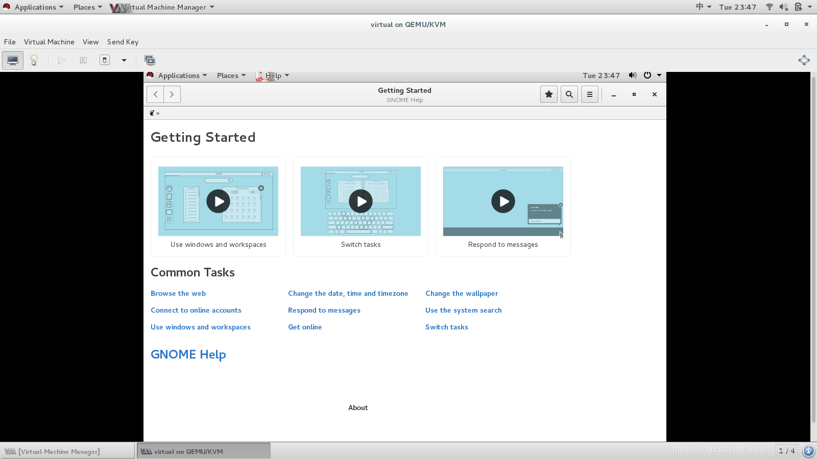Pause the virtual machine
817x459 pixels.
(x=83, y=60)
